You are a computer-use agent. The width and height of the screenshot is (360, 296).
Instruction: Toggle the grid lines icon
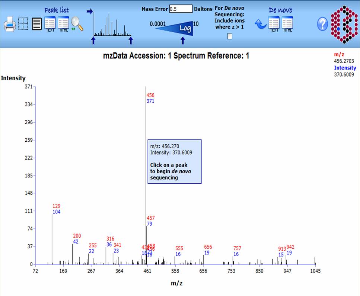(23, 24)
